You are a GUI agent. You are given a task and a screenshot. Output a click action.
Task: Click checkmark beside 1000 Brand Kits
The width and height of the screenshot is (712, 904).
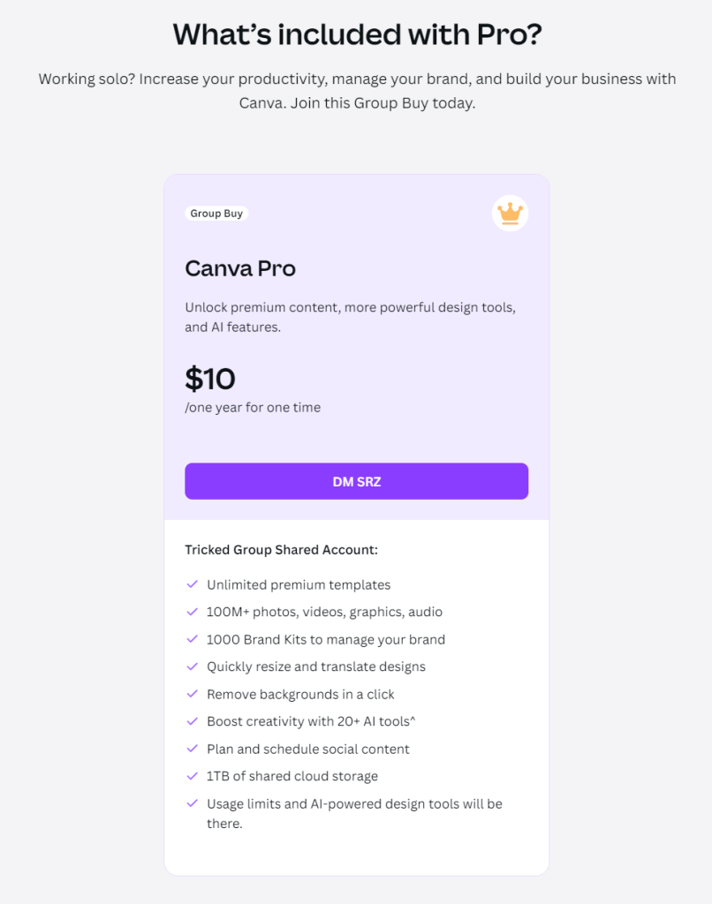pos(192,639)
